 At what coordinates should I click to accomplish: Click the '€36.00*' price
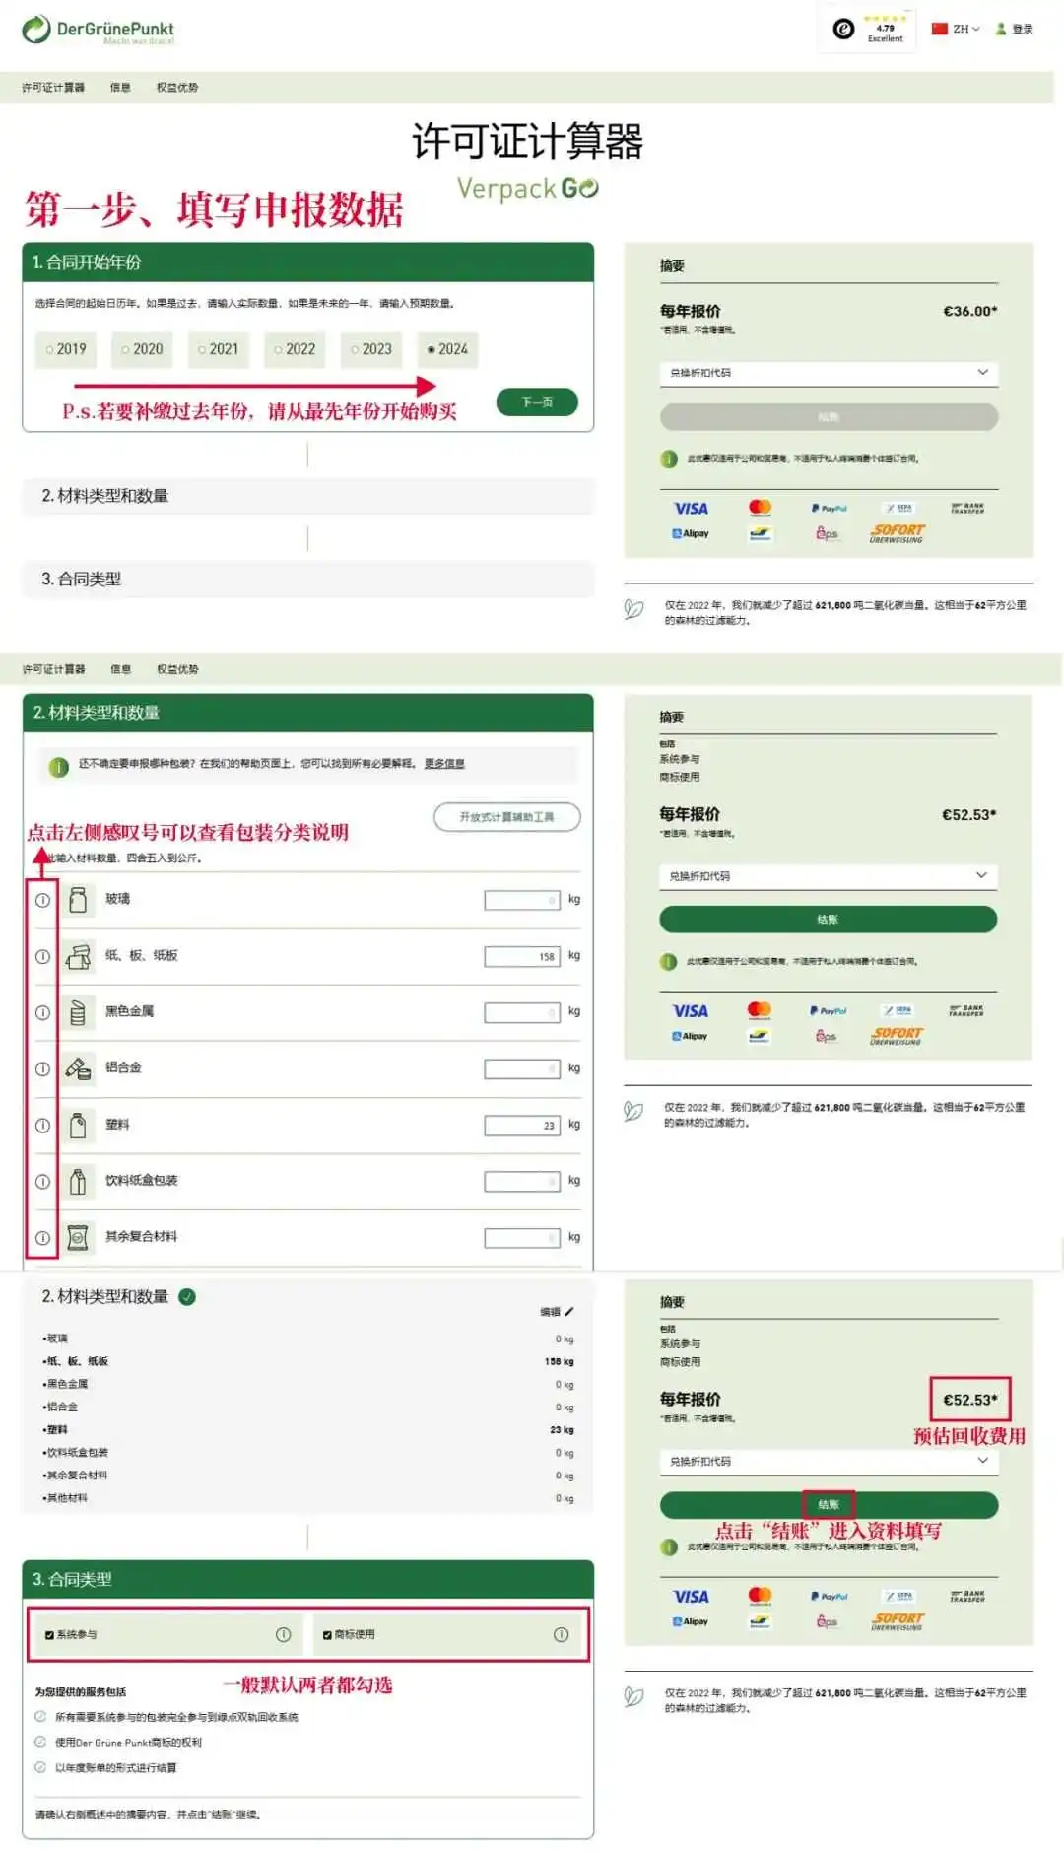point(970,311)
